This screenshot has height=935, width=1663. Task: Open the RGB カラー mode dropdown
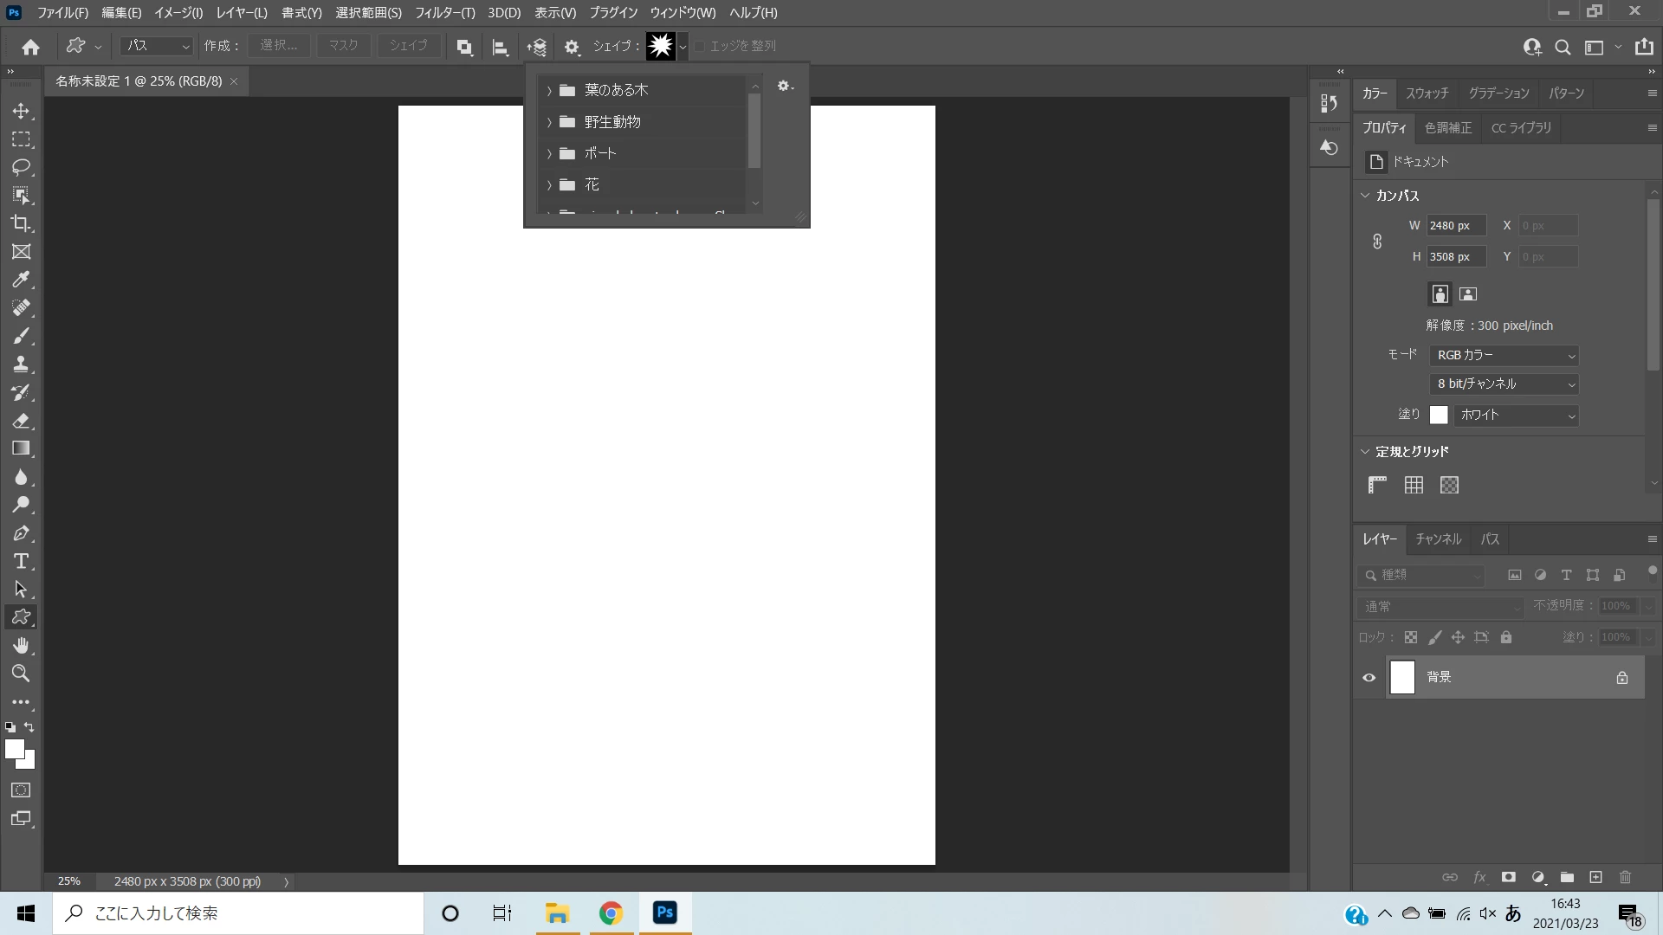[1504, 355]
